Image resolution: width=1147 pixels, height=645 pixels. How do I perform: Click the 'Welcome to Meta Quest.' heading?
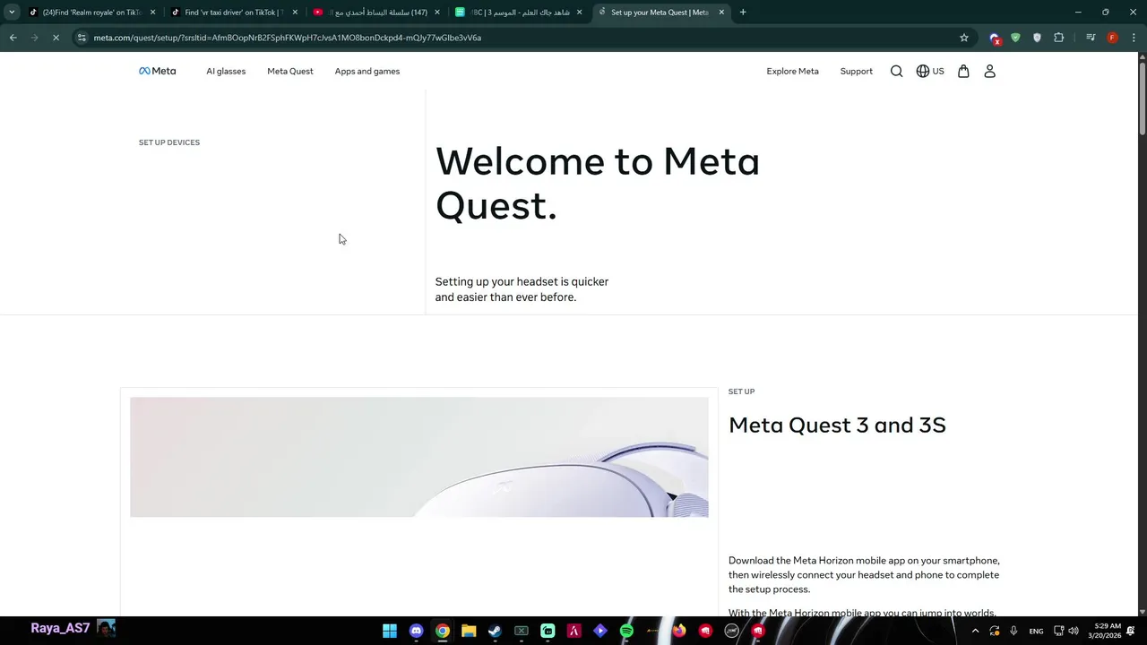(x=598, y=184)
